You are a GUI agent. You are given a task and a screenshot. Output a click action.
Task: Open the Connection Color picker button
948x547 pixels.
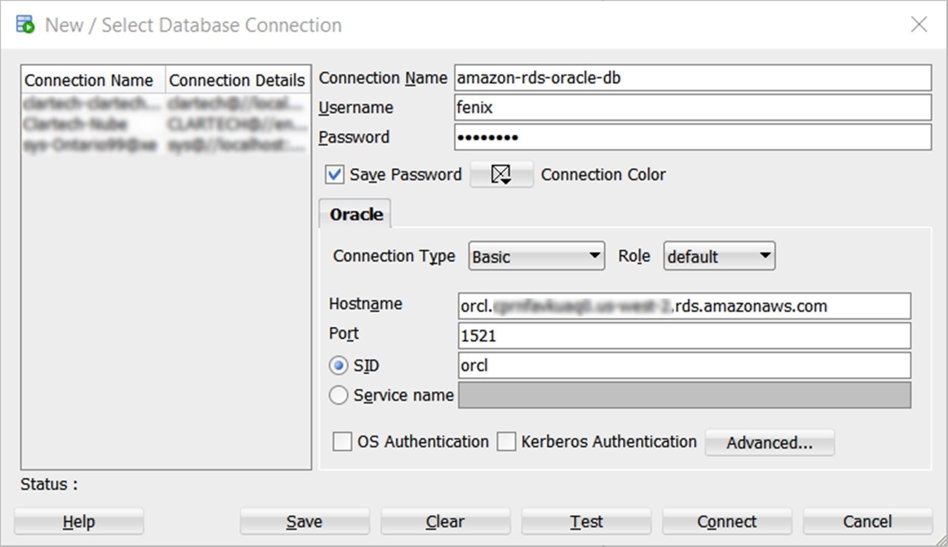(501, 174)
